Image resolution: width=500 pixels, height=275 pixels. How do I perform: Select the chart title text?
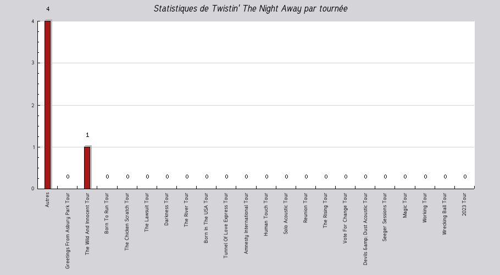click(x=251, y=9)
